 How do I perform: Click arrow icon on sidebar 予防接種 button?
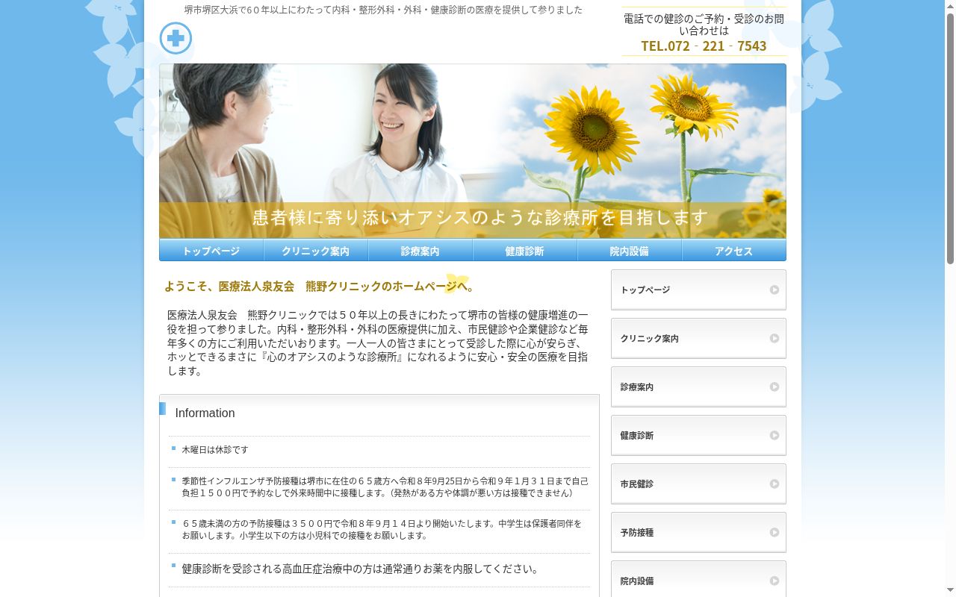point(775,532)
